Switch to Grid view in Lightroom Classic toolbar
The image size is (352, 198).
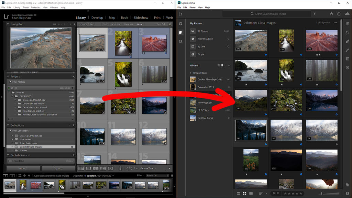[x=81, y=168]
